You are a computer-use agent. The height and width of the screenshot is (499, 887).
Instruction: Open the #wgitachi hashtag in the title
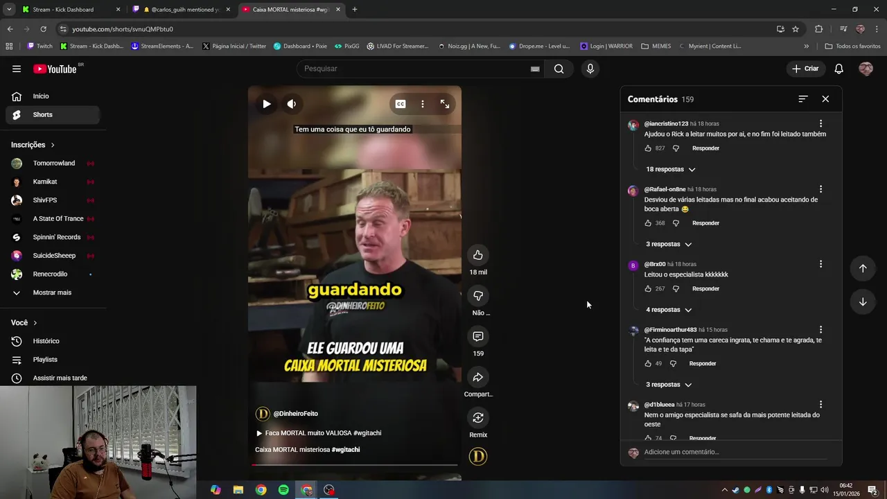(346, 450)
